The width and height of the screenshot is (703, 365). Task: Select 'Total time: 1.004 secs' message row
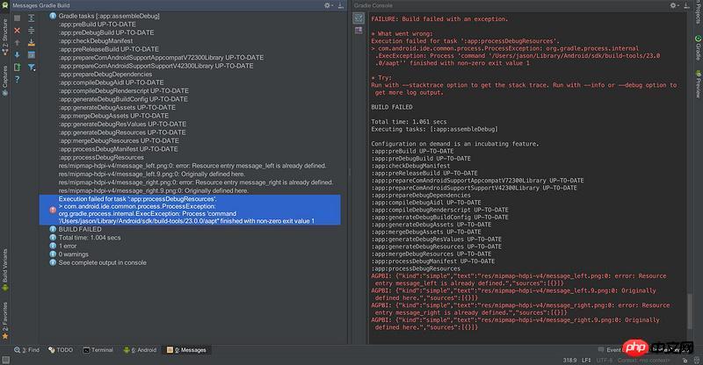coord(90,238)
